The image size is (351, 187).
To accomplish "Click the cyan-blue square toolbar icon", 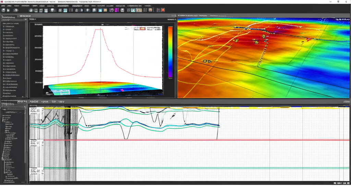I will coord(100,10).
